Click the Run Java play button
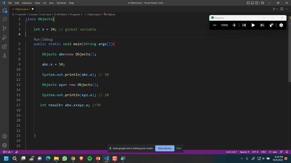 [274, 9]
